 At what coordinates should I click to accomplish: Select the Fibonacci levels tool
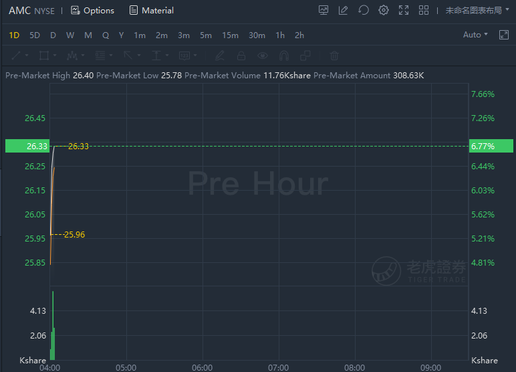[100, 56]
